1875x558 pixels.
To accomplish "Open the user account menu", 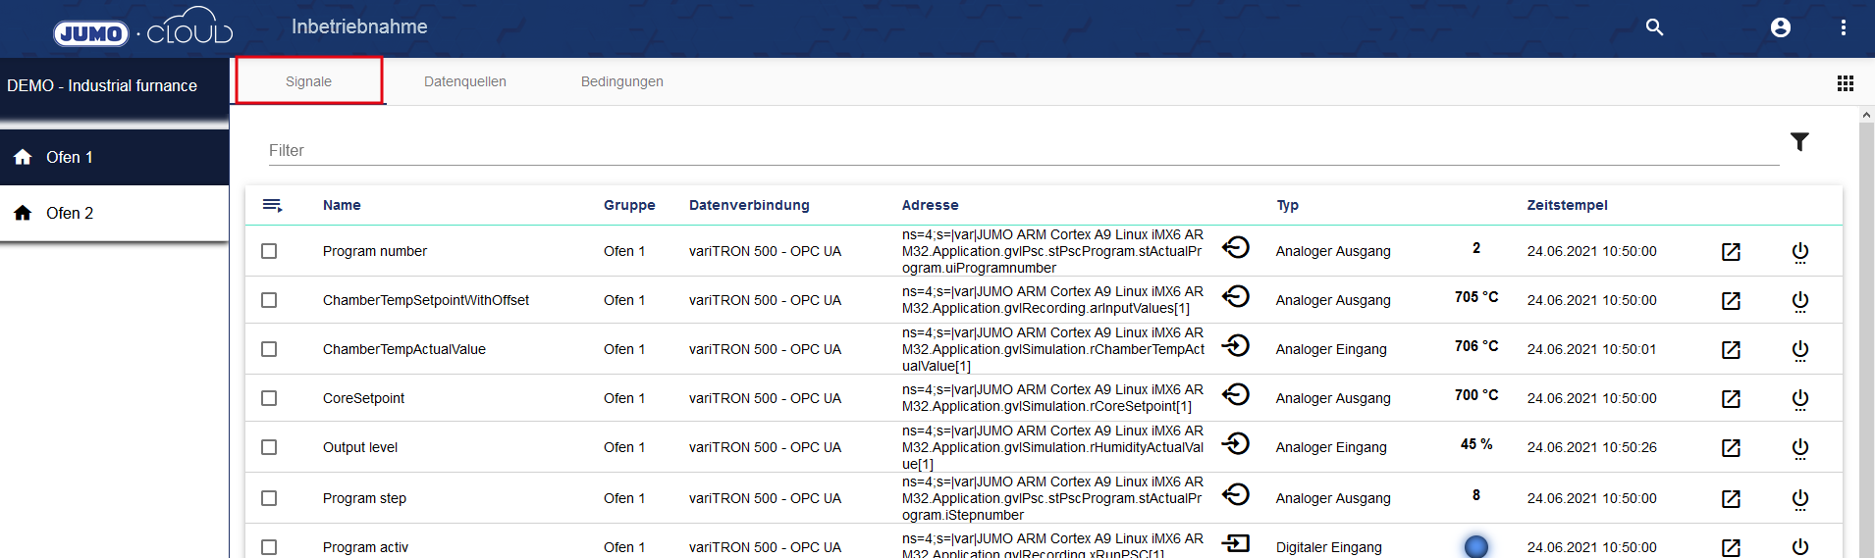I will pyautogui.click(x=1780, y=27).
